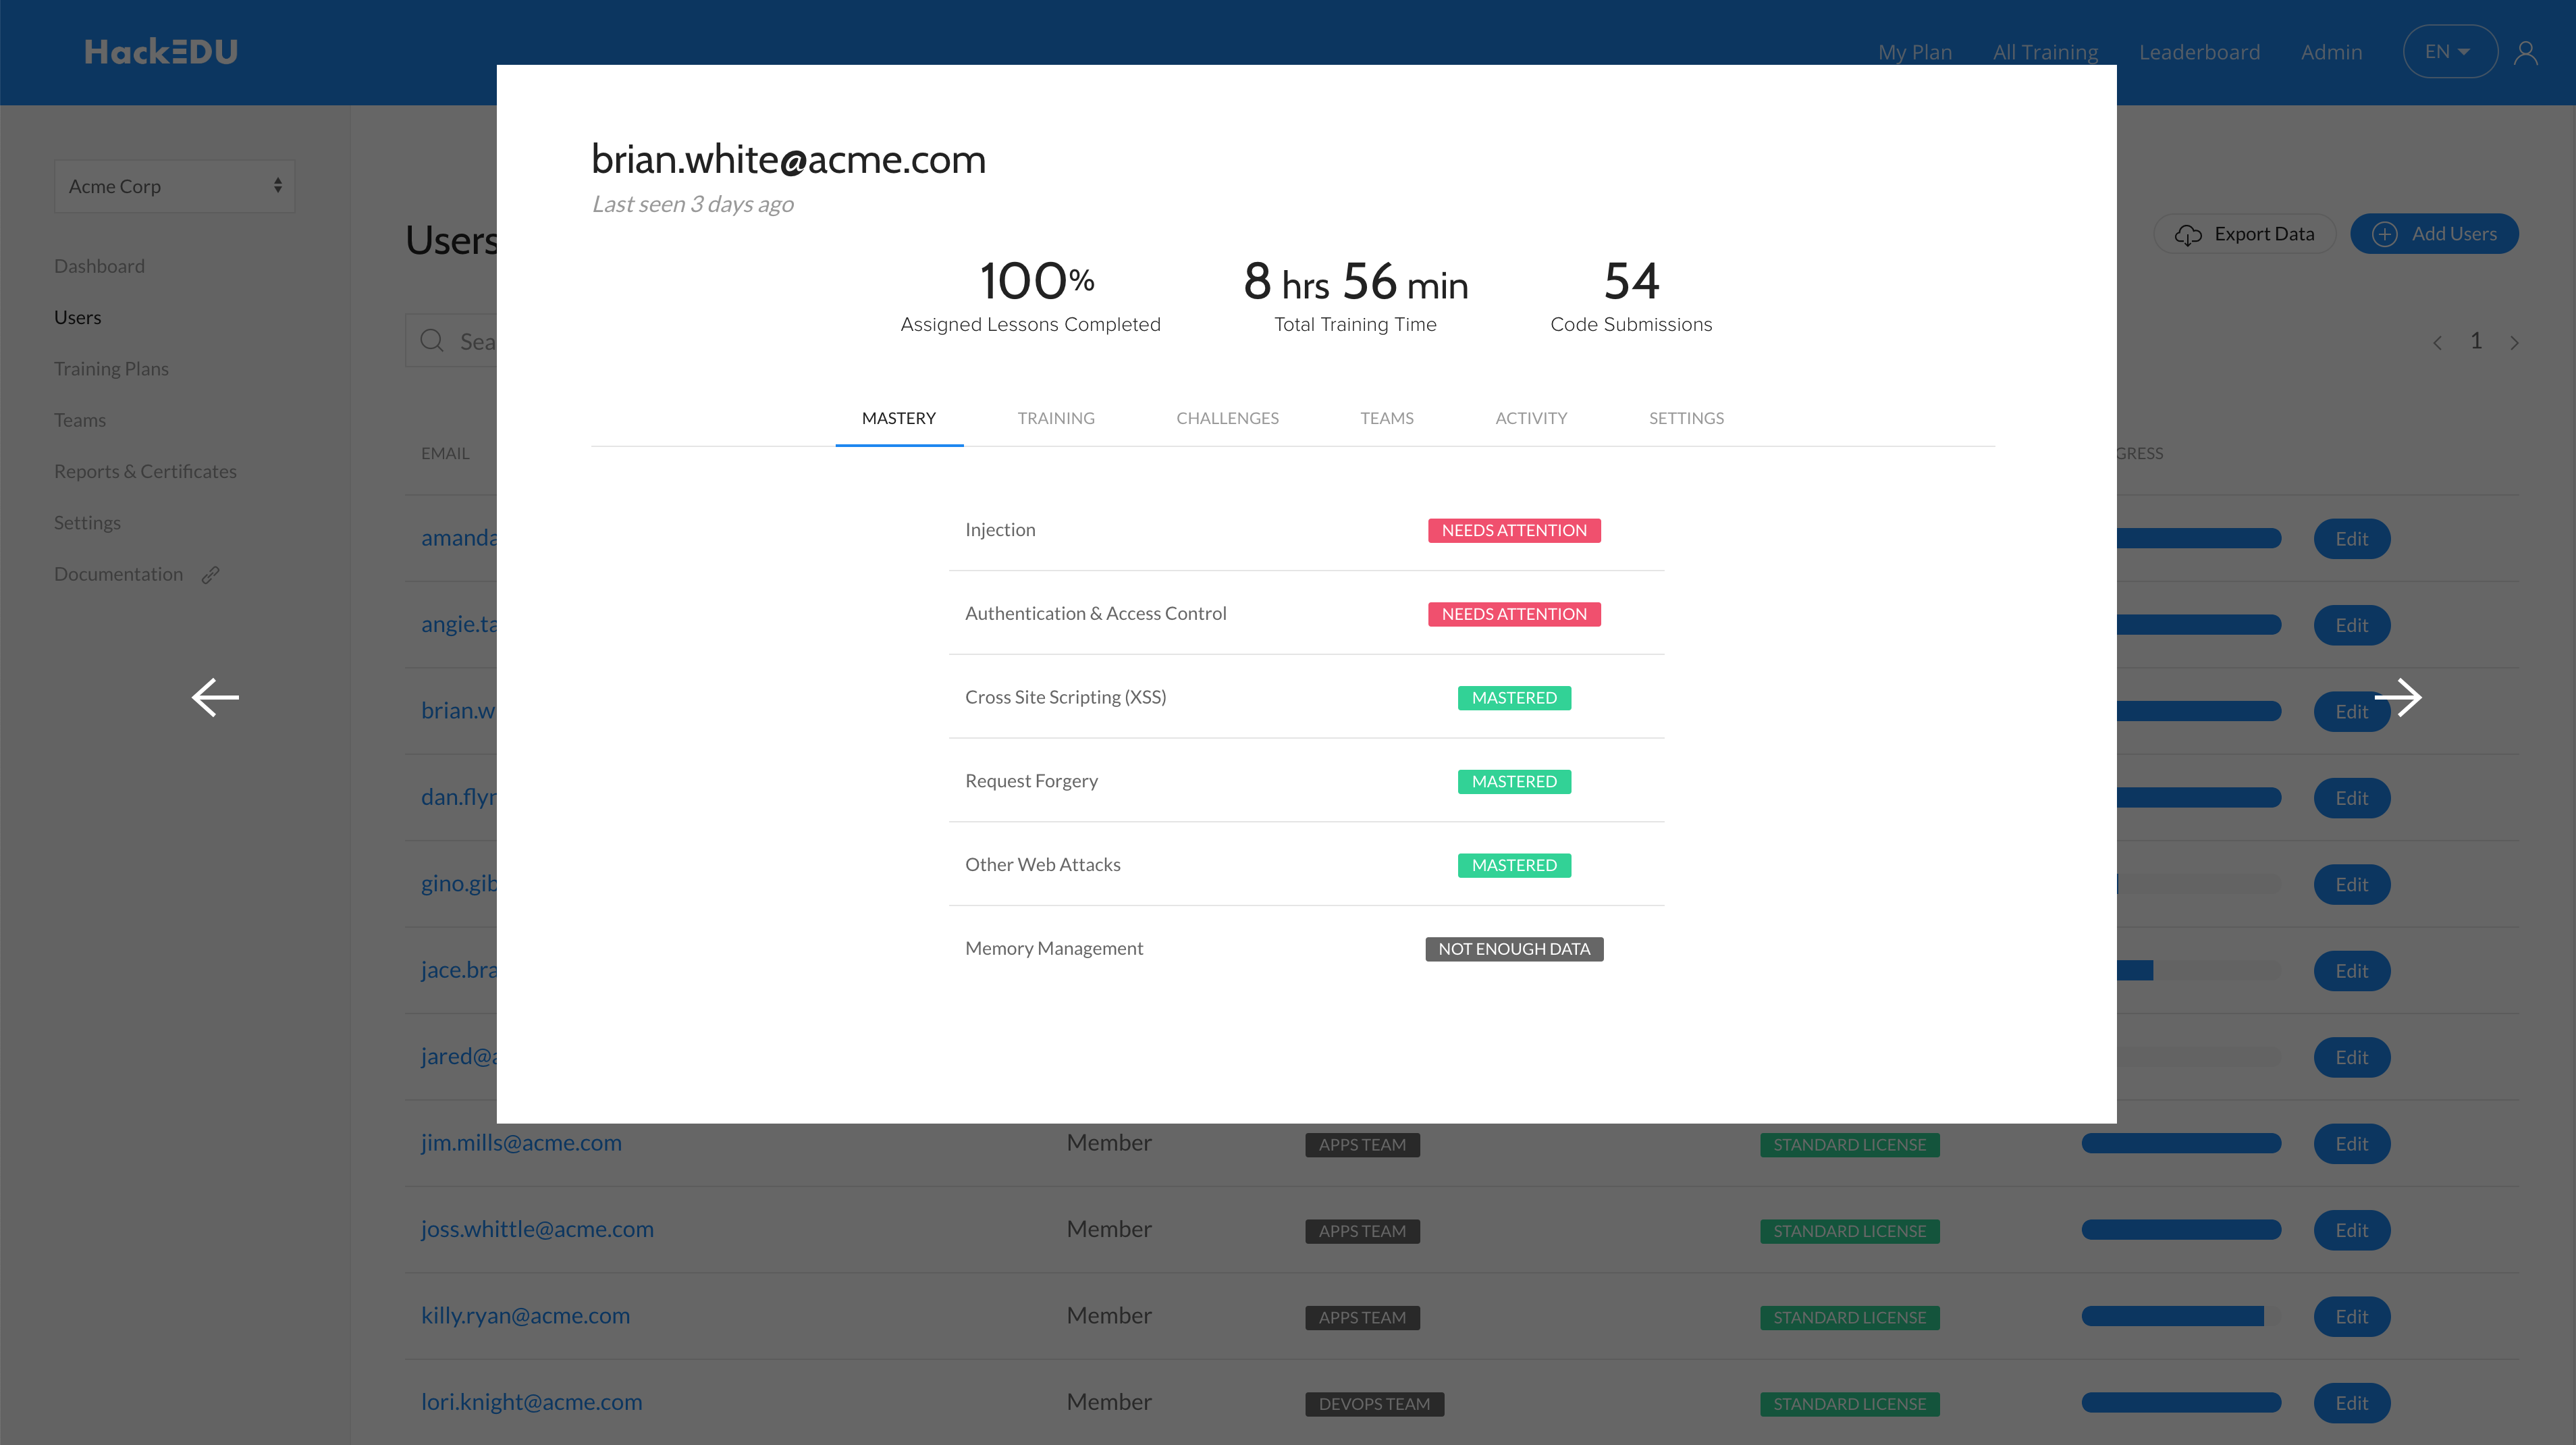The image size is (2576, 1445).
Task: Open killy.ryan@acme.com user link
Action: click(x=525, y=1315)
